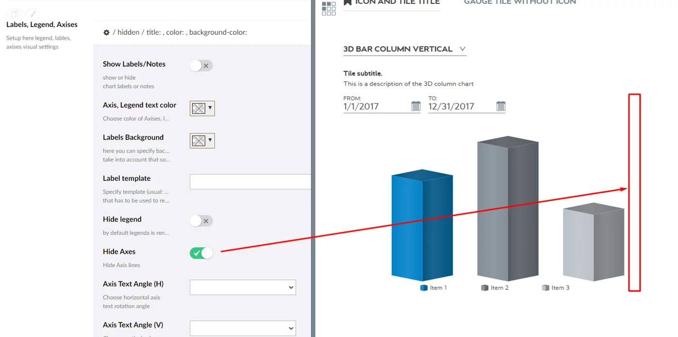The image size is (678, 337).
Task: Click the gear icon beside hidden path
Action: 107,32
